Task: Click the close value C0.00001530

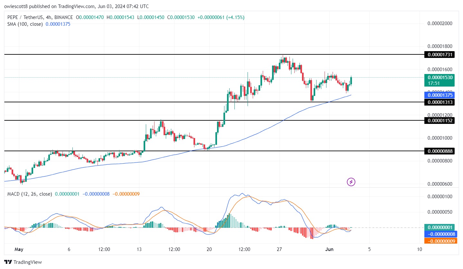Action: tap(181, 17)
